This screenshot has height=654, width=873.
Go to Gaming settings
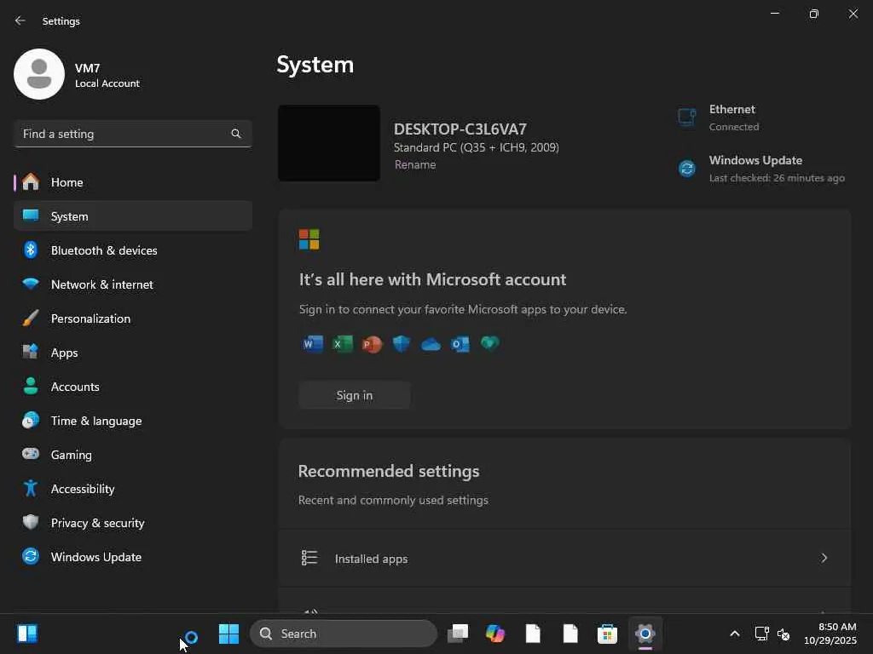pos(132,455)
